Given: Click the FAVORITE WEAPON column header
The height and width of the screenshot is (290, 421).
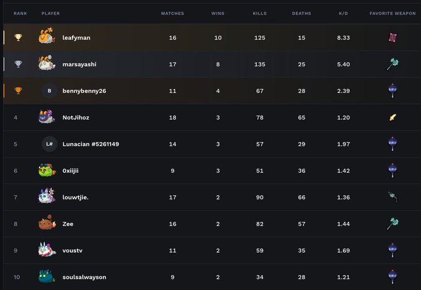Looking at the screenshot, I should [x=393, y=13].
